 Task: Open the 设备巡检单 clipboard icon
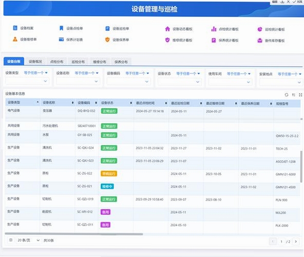pyautogui.click(x=107, y=29)
